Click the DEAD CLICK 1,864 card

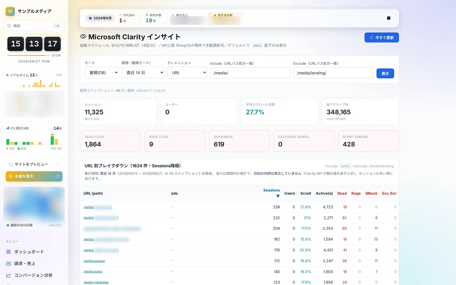click(x=110, y=141)
